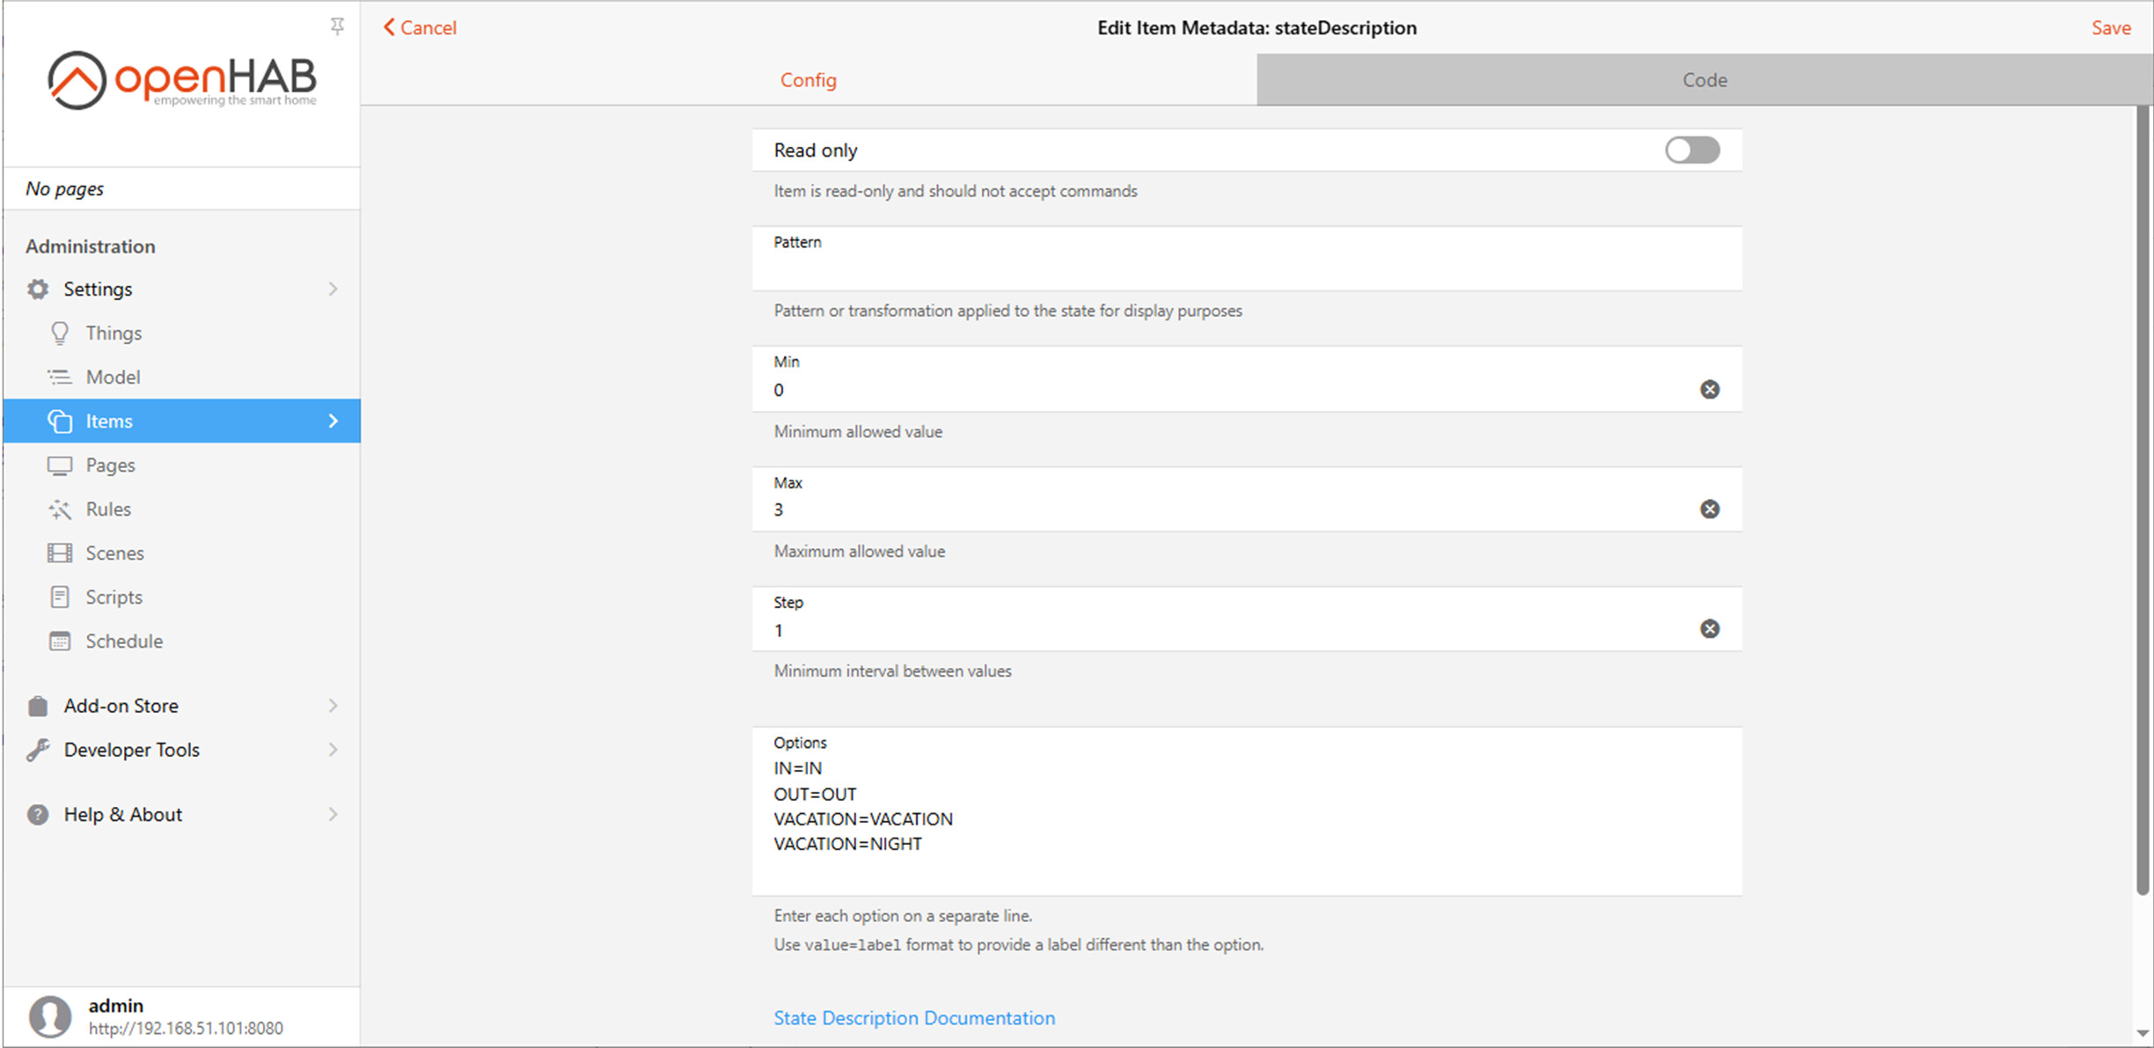Click the Items tag icon
The width and height of the screenshot is (2154, 1048).
click(x=60, y=421)
